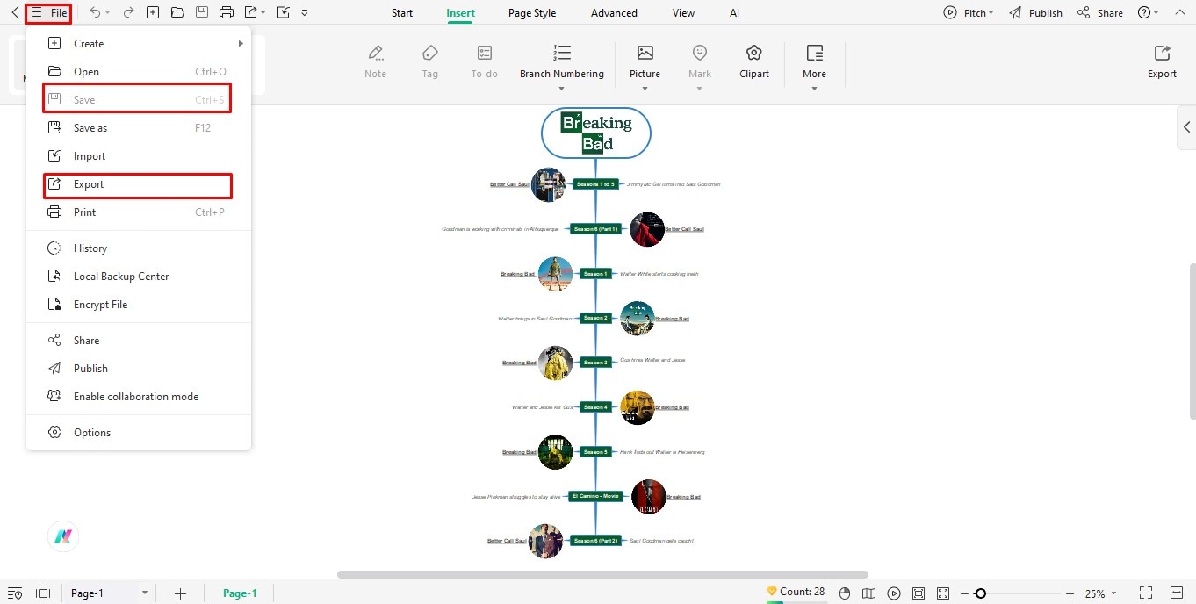Click the Export button on ribbon right
The height and width of the screenshot is (604, 1196).
1162,61
